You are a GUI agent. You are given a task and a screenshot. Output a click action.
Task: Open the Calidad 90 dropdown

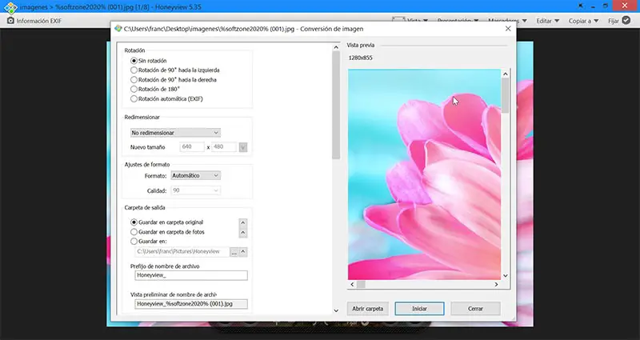pos(195,190)
